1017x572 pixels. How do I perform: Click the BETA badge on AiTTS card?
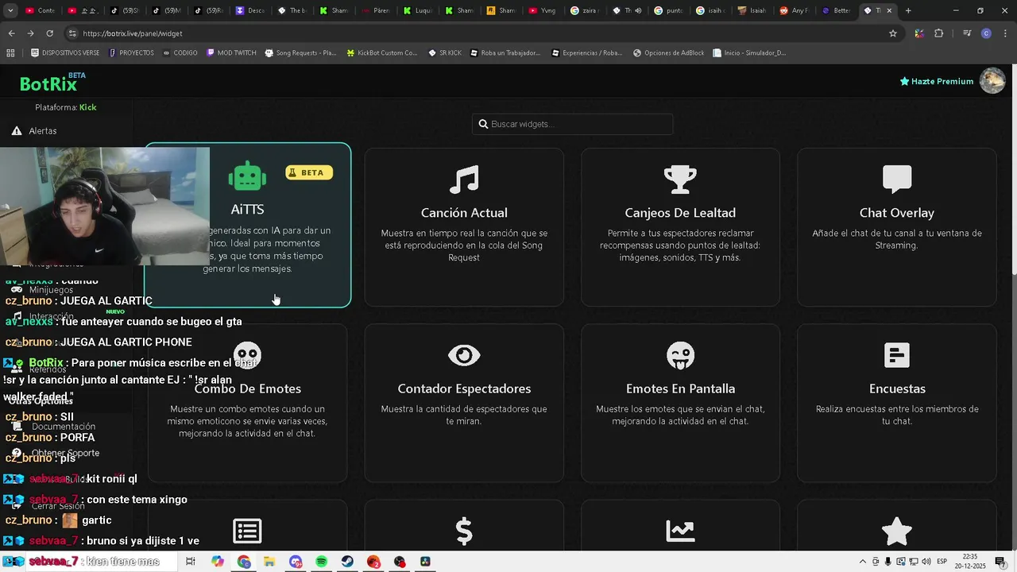point(309,172)
